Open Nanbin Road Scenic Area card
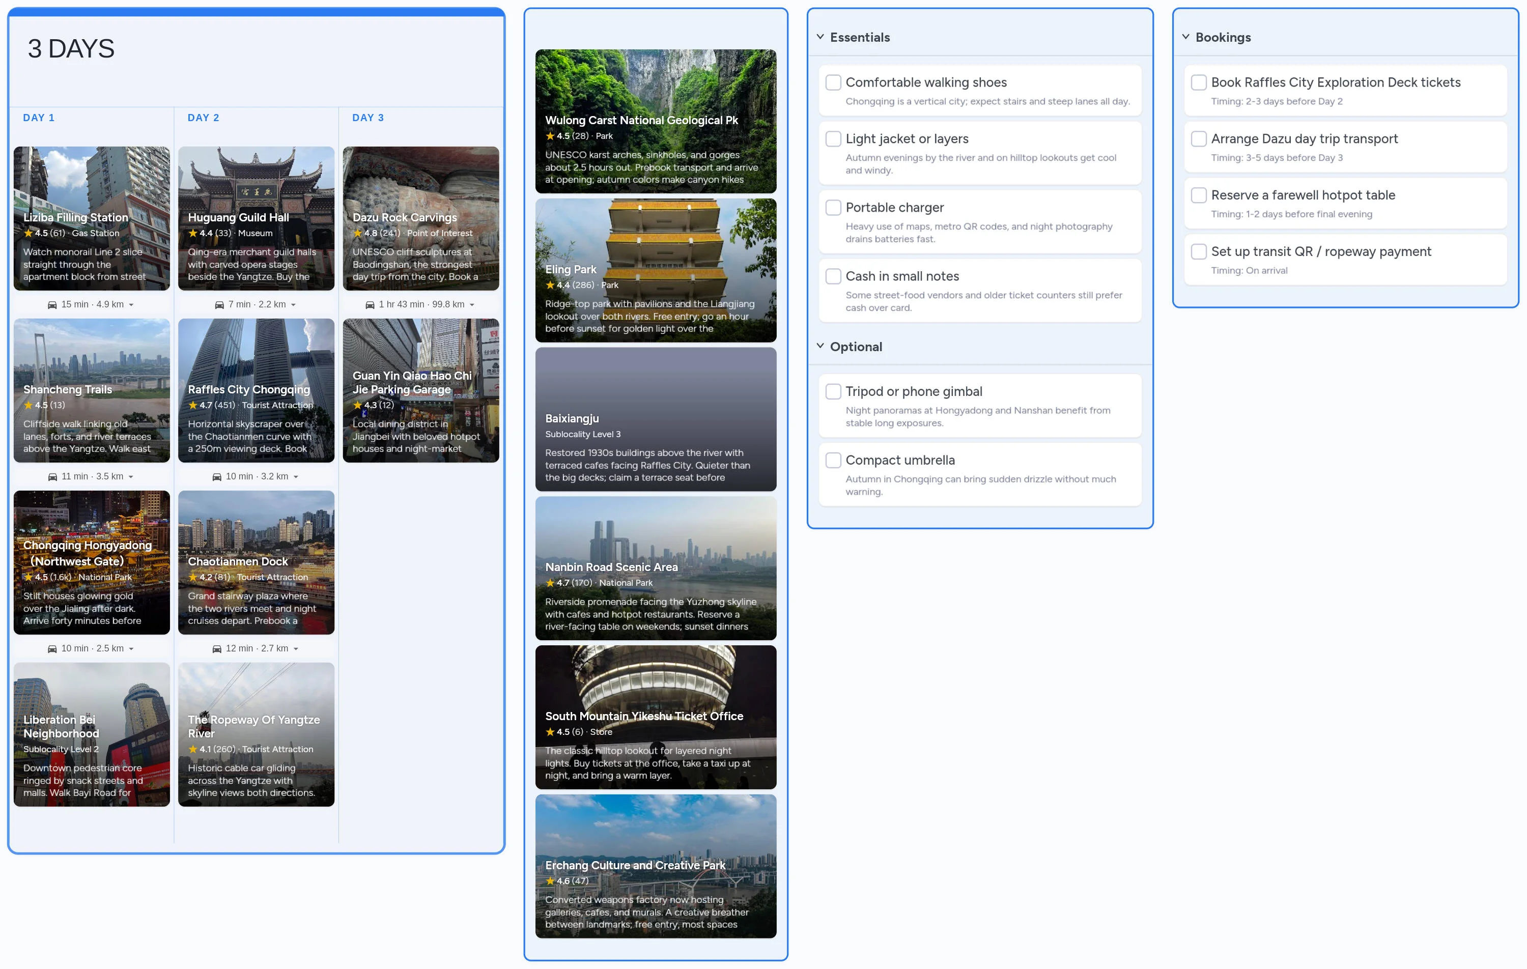The image size is (1527, 969). coord(656,568)
